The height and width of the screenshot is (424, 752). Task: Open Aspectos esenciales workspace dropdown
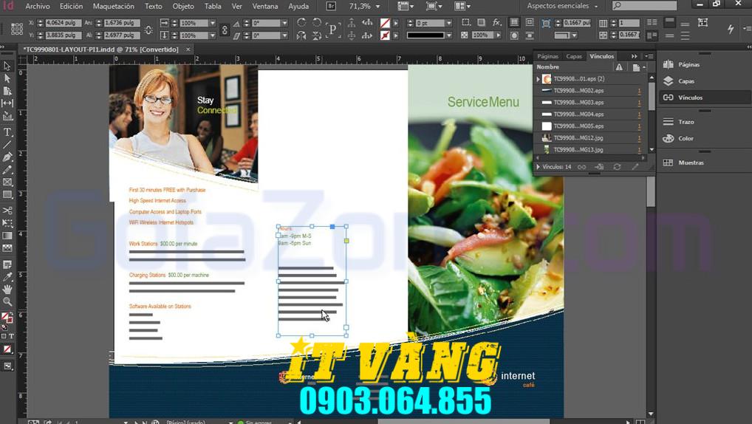pos(562,6)
